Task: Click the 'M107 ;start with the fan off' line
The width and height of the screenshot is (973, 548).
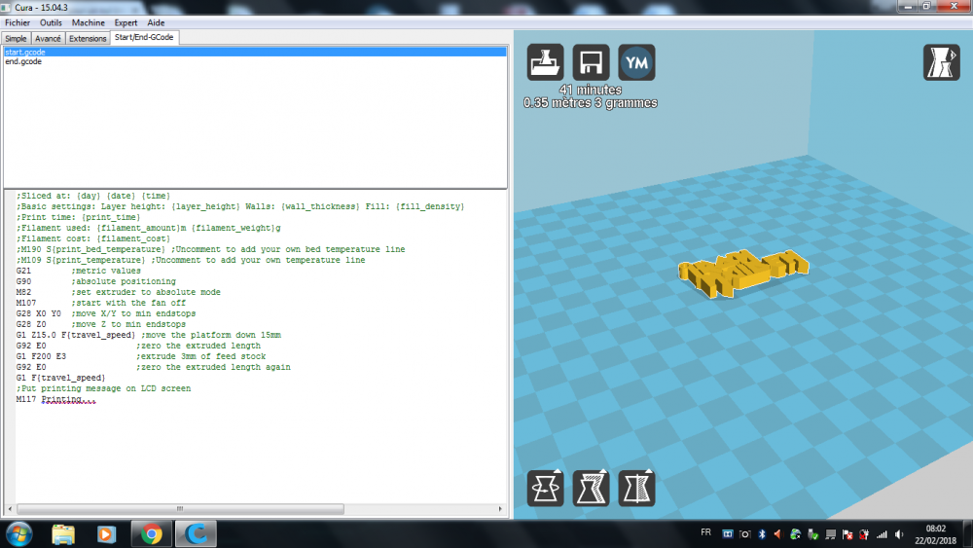Action: click(100, 303)
